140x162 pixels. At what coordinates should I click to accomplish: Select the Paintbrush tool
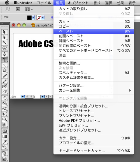coord(4,76)
